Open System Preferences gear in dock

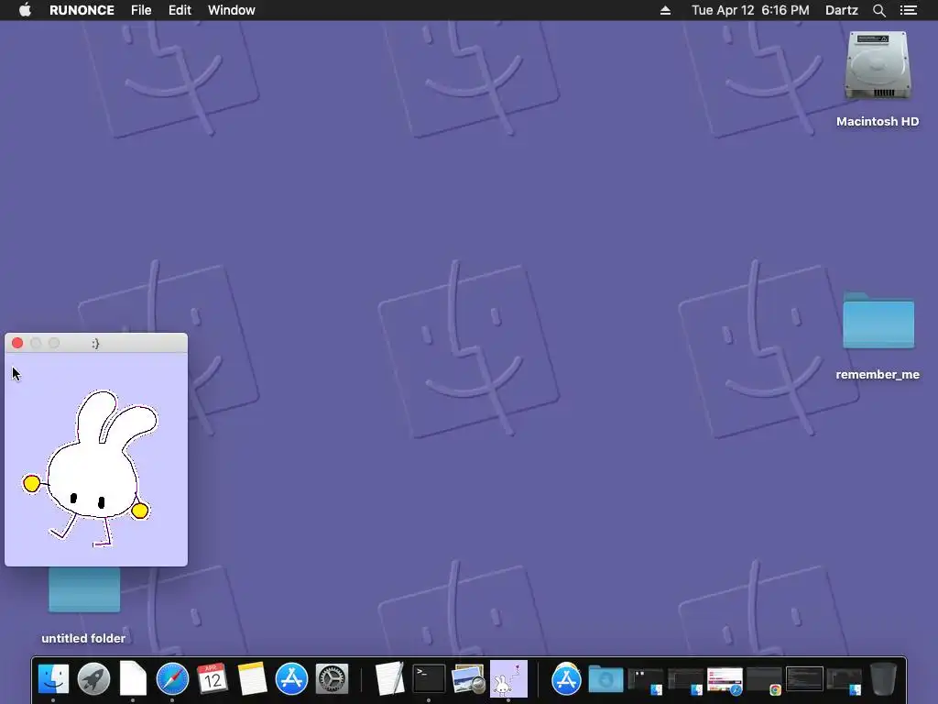pyautogui.click(x=332, y=679)
